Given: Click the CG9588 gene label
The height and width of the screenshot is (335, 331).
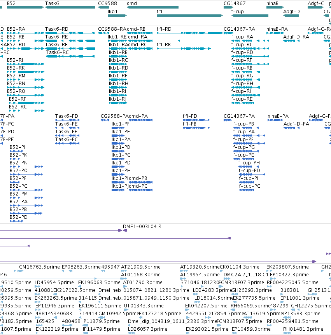Looking at the screenshot, I should 108,3.
